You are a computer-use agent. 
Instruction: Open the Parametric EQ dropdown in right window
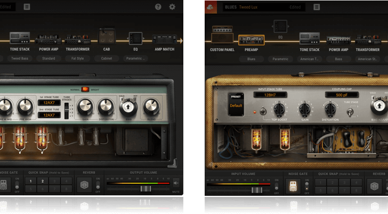tap(280, 59)
